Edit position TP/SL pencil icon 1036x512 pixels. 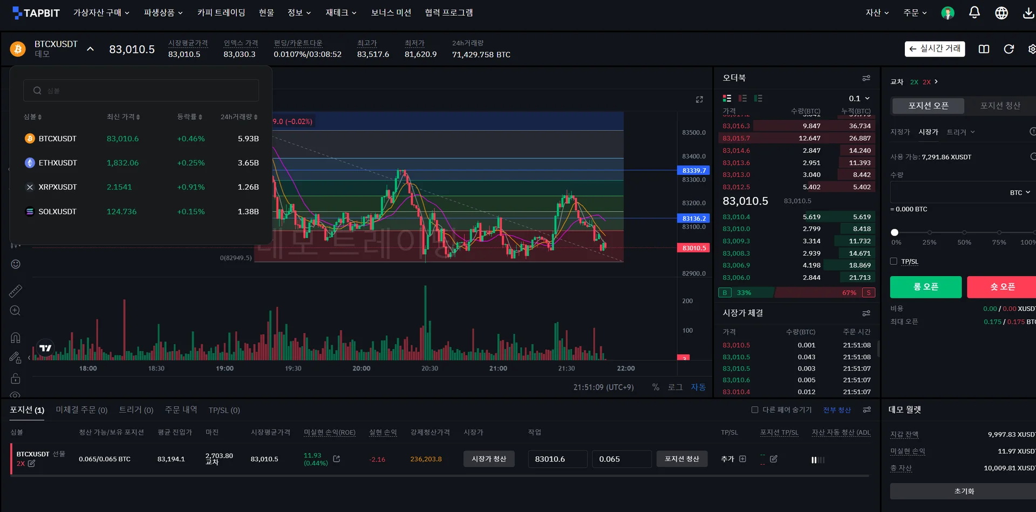[x=774, y=459]
